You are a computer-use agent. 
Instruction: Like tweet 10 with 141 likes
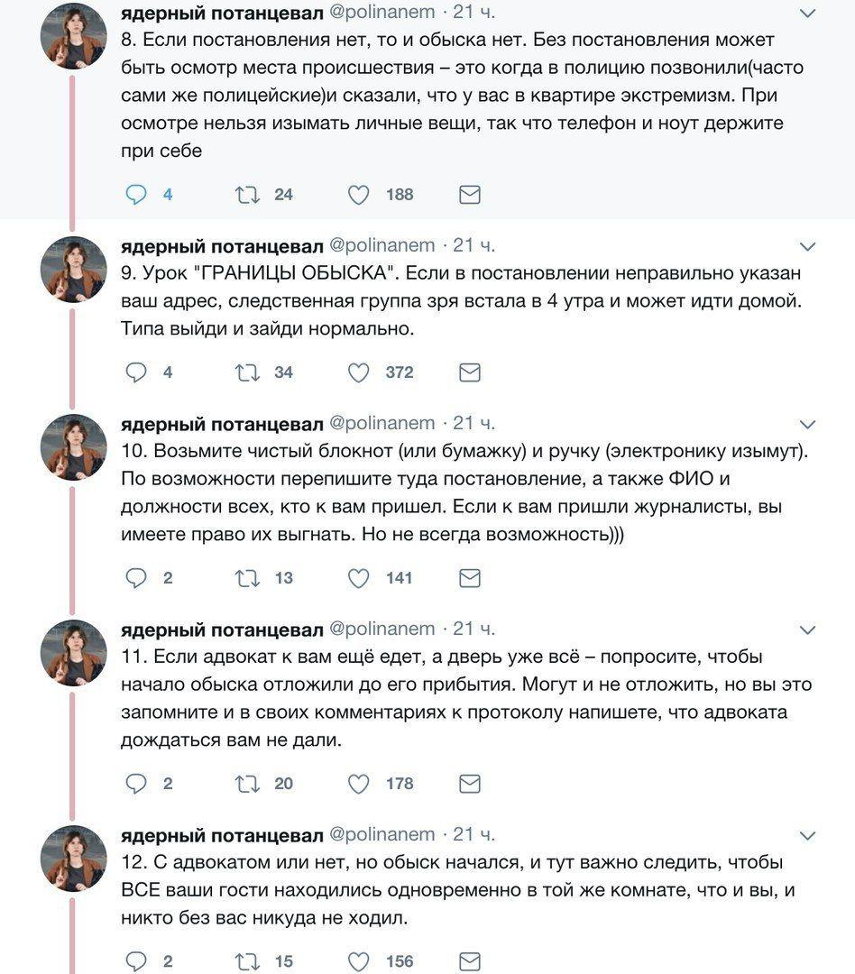pos(359,578)
